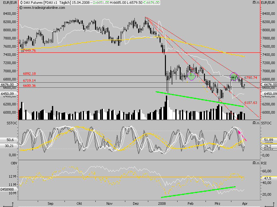The image size is (277, 207).
Task: Click the OBV panel label
Action: (x=14, y=163)
